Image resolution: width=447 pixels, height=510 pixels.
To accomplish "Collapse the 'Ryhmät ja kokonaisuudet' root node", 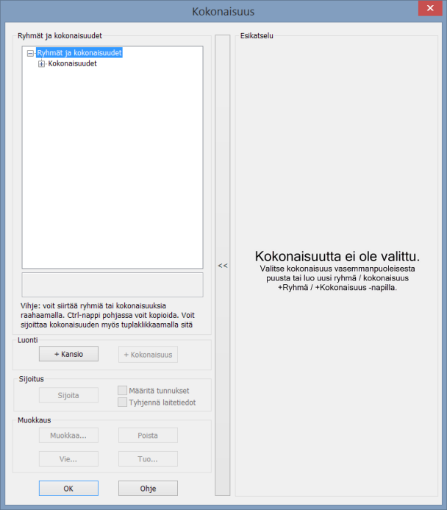I will tap(30, 53).
